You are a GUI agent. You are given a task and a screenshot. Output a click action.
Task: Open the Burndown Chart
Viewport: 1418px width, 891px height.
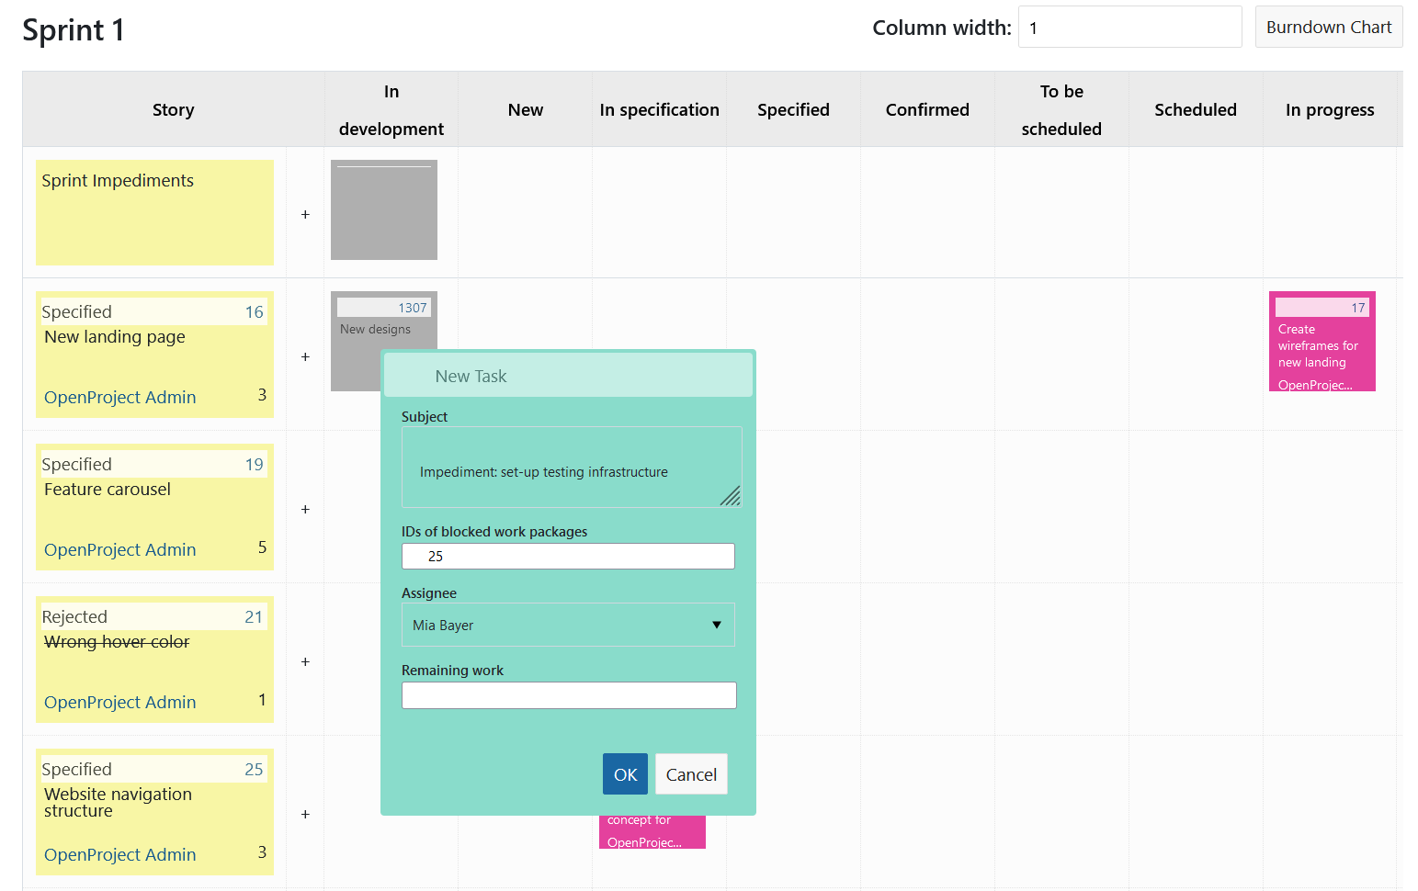tap(1328, 28)
